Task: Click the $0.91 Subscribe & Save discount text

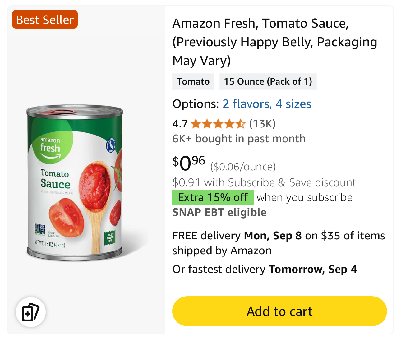Action: pos(264,182)
